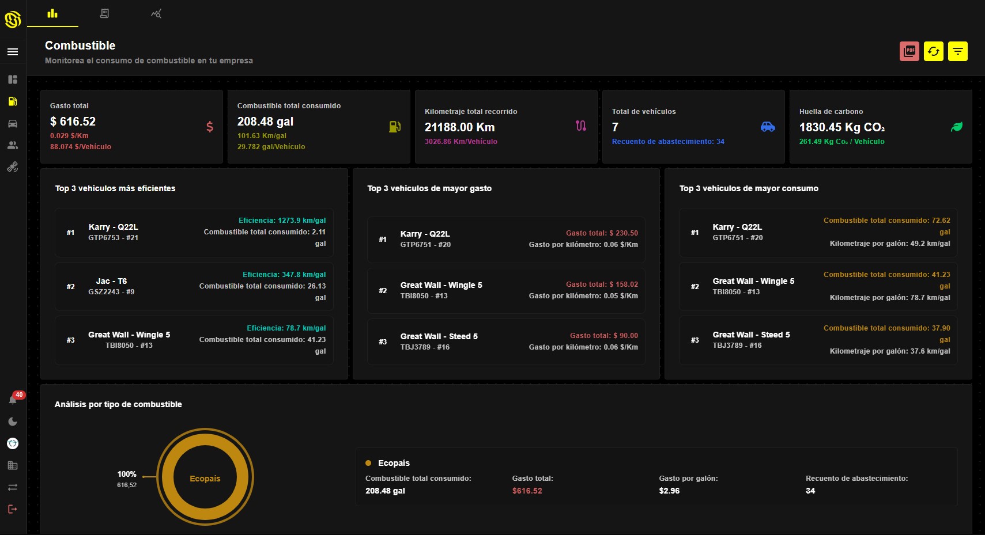The height and width of the screenshot is (535, 985).
Task: Toggle dark mode with the moon icon
Action: (x=12, y=422)
